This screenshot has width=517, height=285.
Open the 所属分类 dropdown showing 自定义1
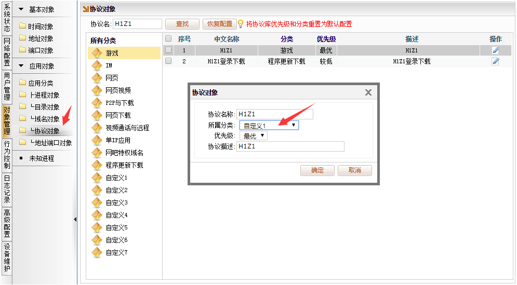coord(269,125)
